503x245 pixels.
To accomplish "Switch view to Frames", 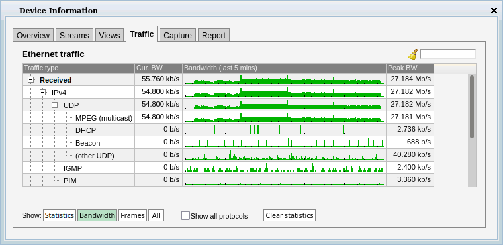I will point(133,215).
